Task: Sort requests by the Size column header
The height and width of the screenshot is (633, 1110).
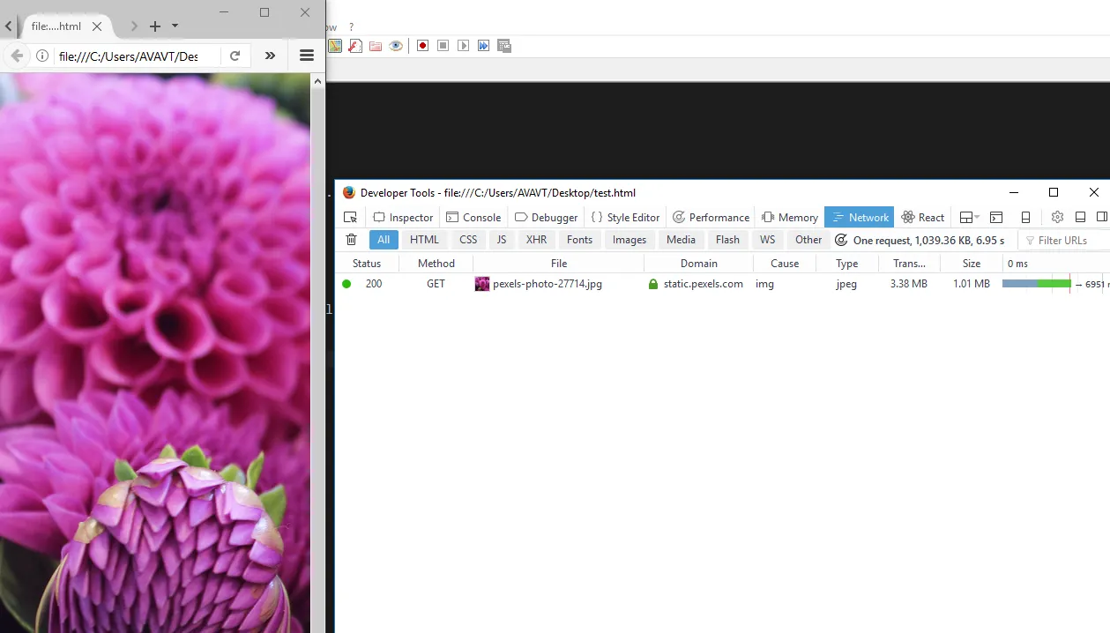Action: tap(972, 263)
